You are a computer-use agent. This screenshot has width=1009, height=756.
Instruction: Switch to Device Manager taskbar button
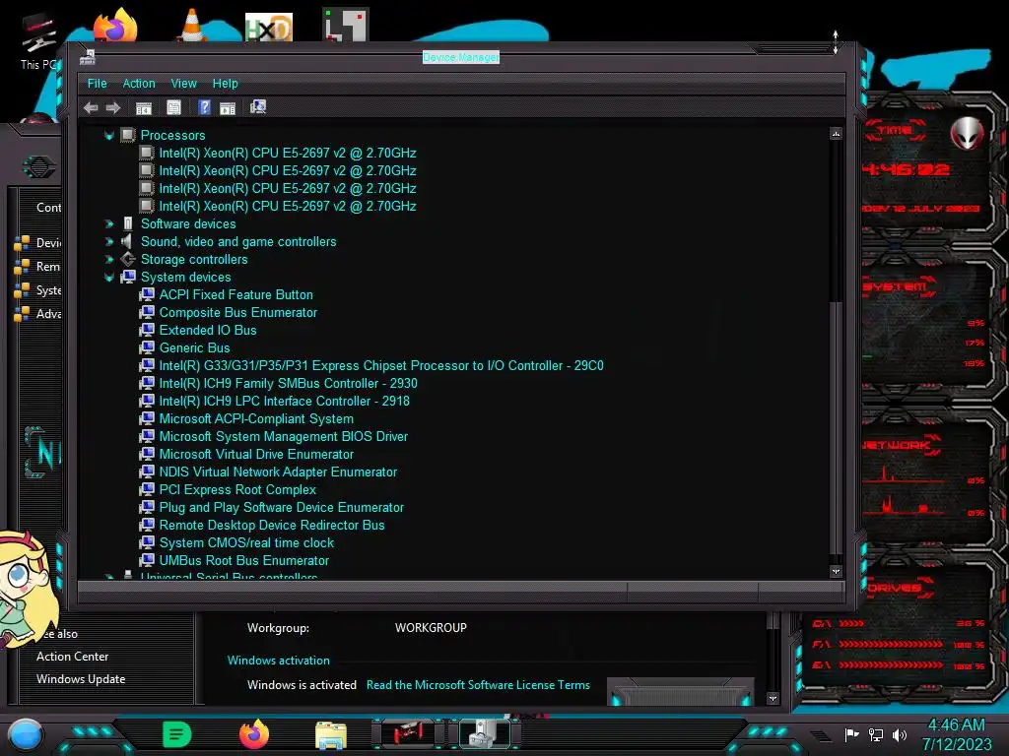click(485, 734)
